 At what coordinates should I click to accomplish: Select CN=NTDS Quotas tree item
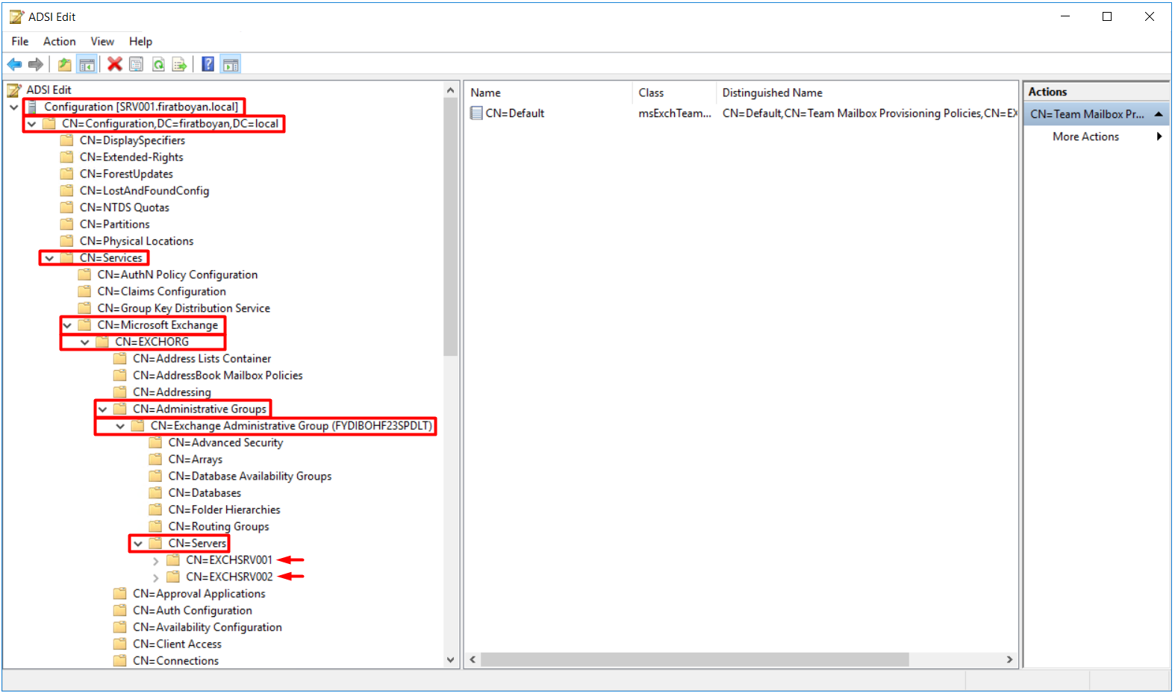[125, 207]
